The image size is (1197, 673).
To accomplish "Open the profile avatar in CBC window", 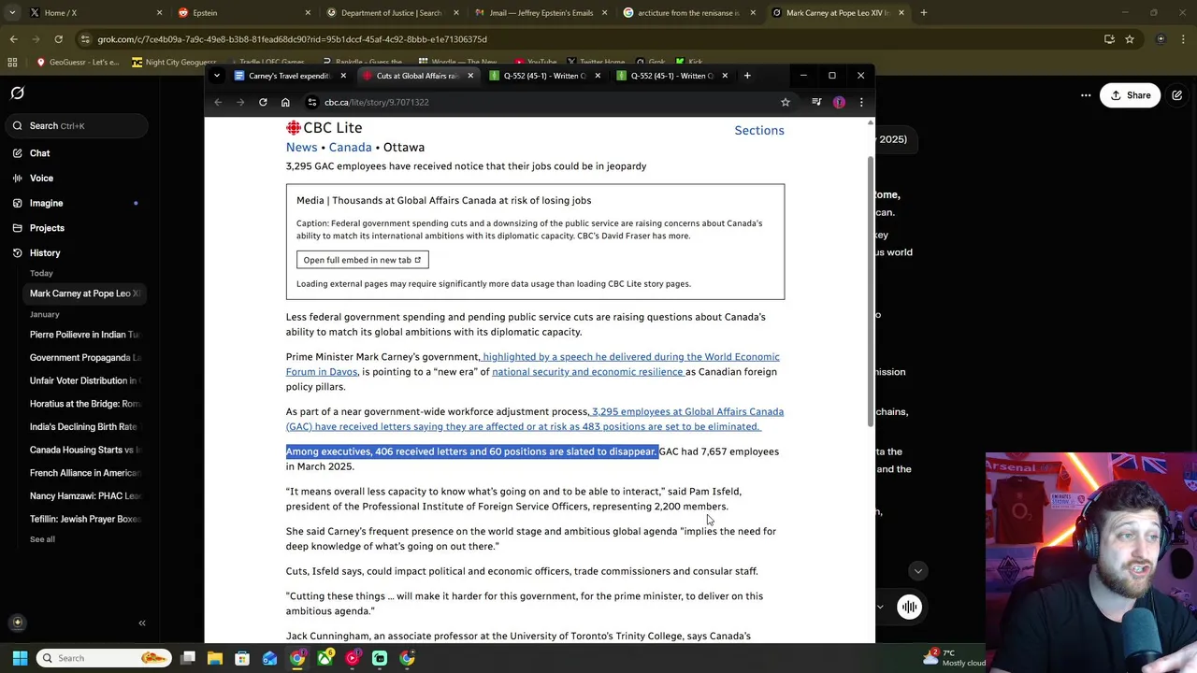I will pos(839,102).
